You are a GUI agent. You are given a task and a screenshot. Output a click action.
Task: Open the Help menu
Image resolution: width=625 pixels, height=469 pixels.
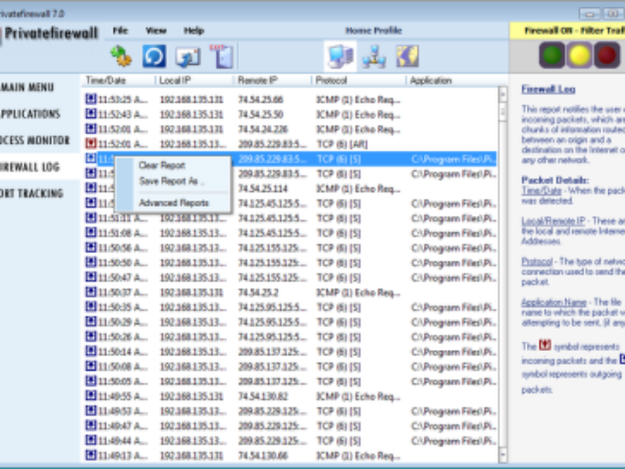click(194, 30)
